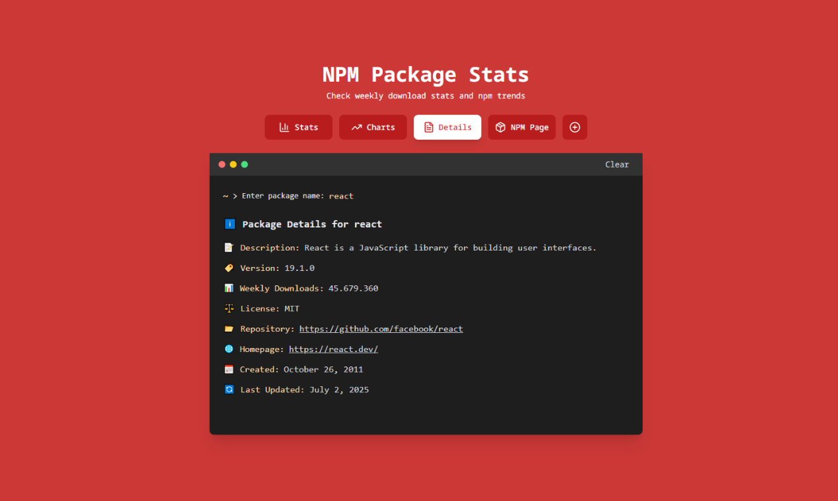Click the yellow terminal window dot

click(233, 165)
